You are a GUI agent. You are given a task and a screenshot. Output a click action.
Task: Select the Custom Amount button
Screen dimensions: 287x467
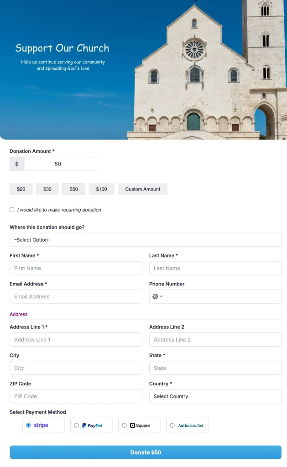click(x=142, y=189)
